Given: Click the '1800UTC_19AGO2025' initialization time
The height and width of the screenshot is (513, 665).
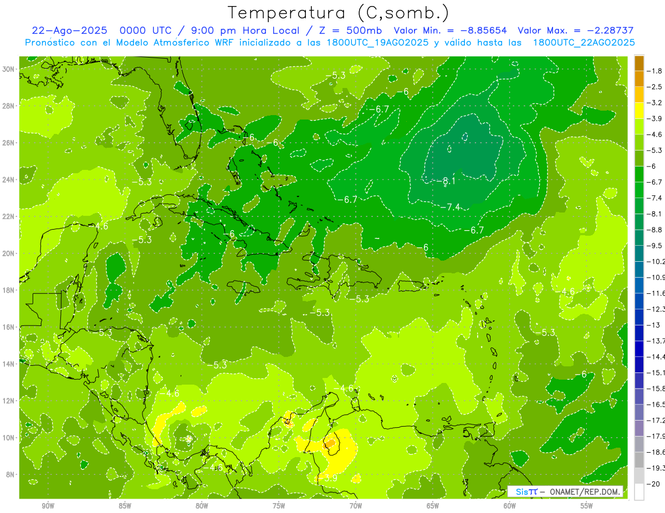Looking at the screenshot, I should (x=375, y=43).
